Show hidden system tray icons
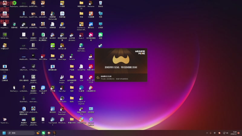 207,133
